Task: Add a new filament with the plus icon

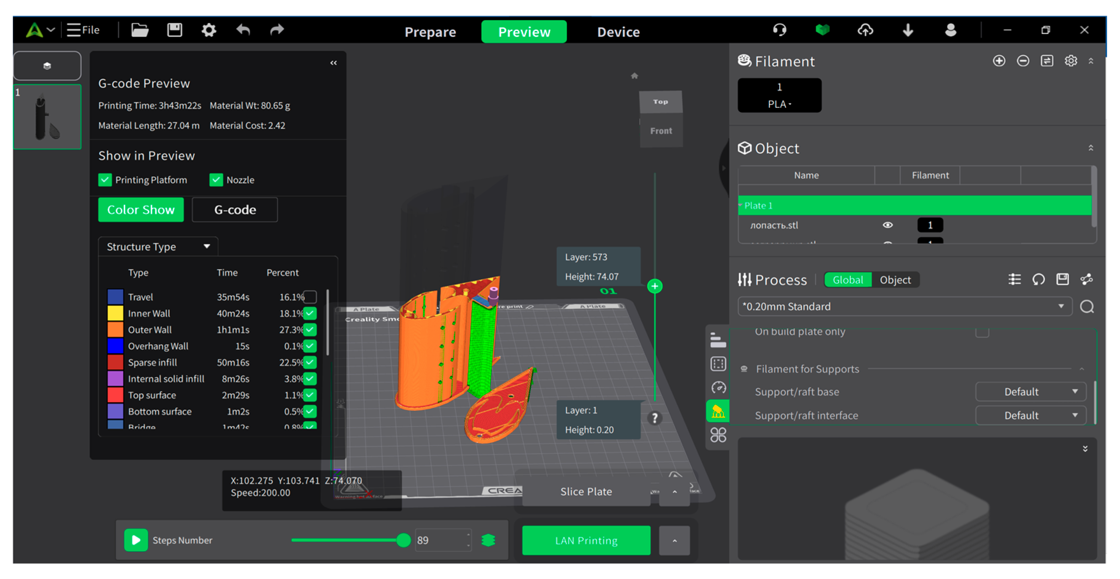Action: pyautogui.click(x=999, y=61)
